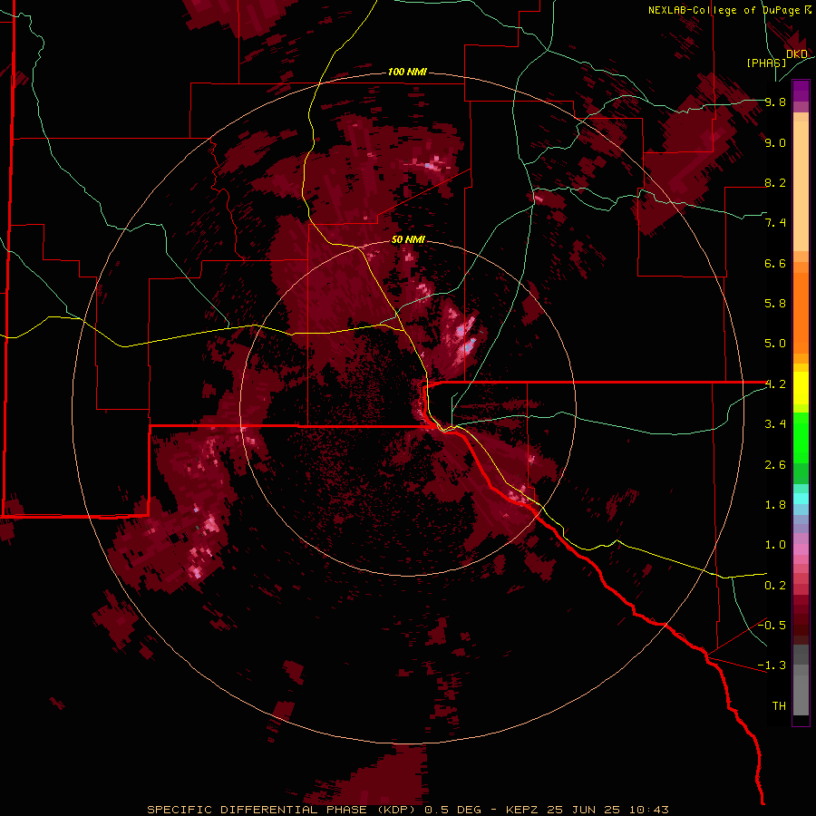Click the 4.2 value on the color scale

click(x=775, y=384)
